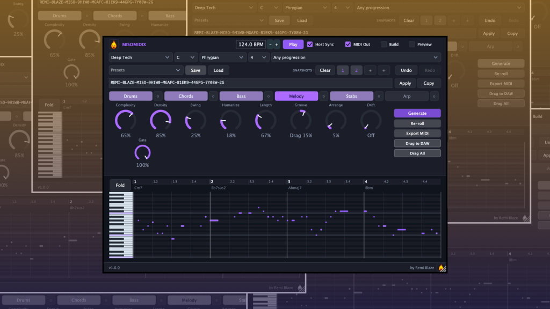Open the Presets dropdown
Screen dimensions: 550x309
click(x=146, y=70)
